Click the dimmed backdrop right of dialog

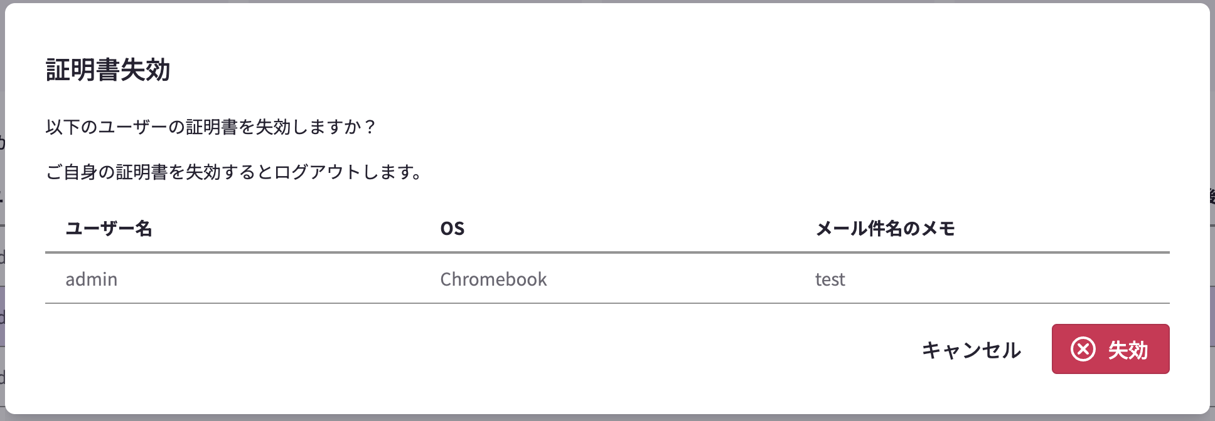click(x=1212, y=210)
